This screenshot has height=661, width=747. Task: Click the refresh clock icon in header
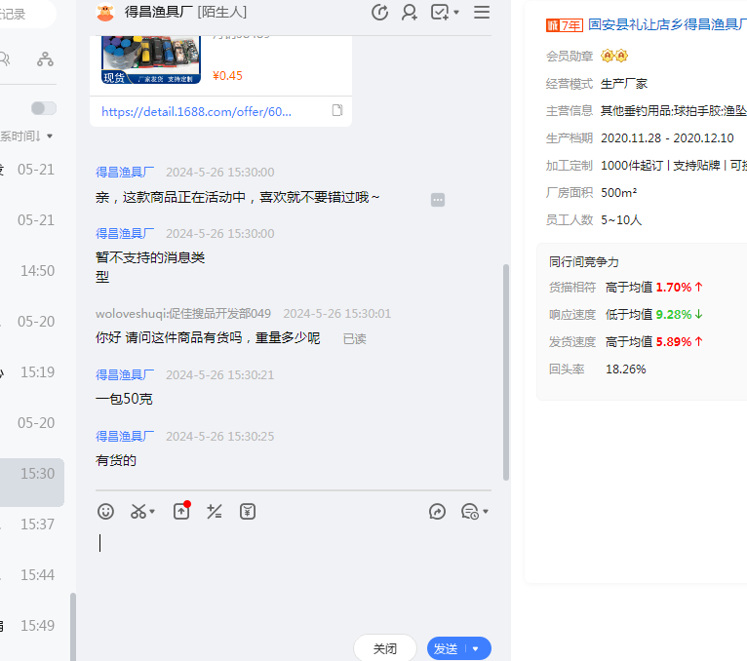pyautogui.click(x=380, y=13)
